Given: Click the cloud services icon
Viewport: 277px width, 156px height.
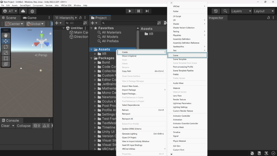Looking at the screenshot, I should (x=23, y=11).
